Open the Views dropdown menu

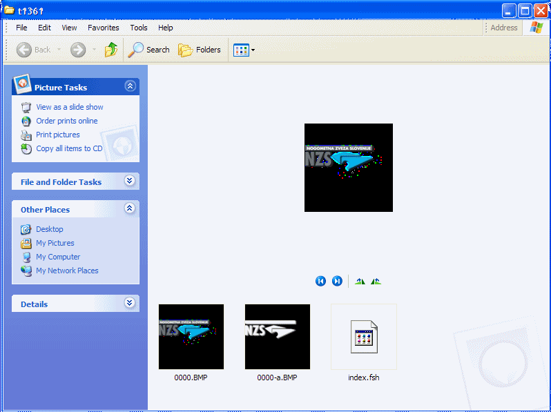click(244, 50)
